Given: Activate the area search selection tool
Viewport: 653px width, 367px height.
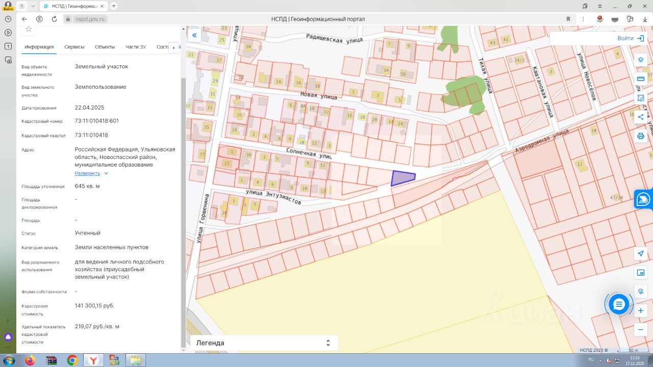Looking at the screenshot, I should (x=641, y=98).
